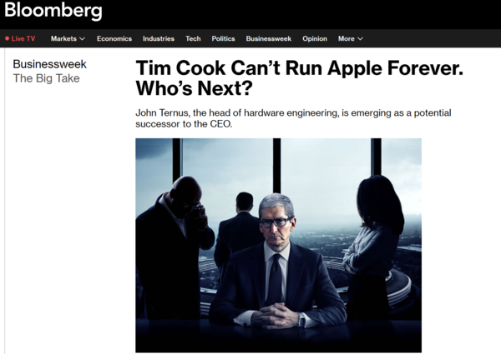Click the red Live TV dot
501x354 pixels.
pos(7,38)
